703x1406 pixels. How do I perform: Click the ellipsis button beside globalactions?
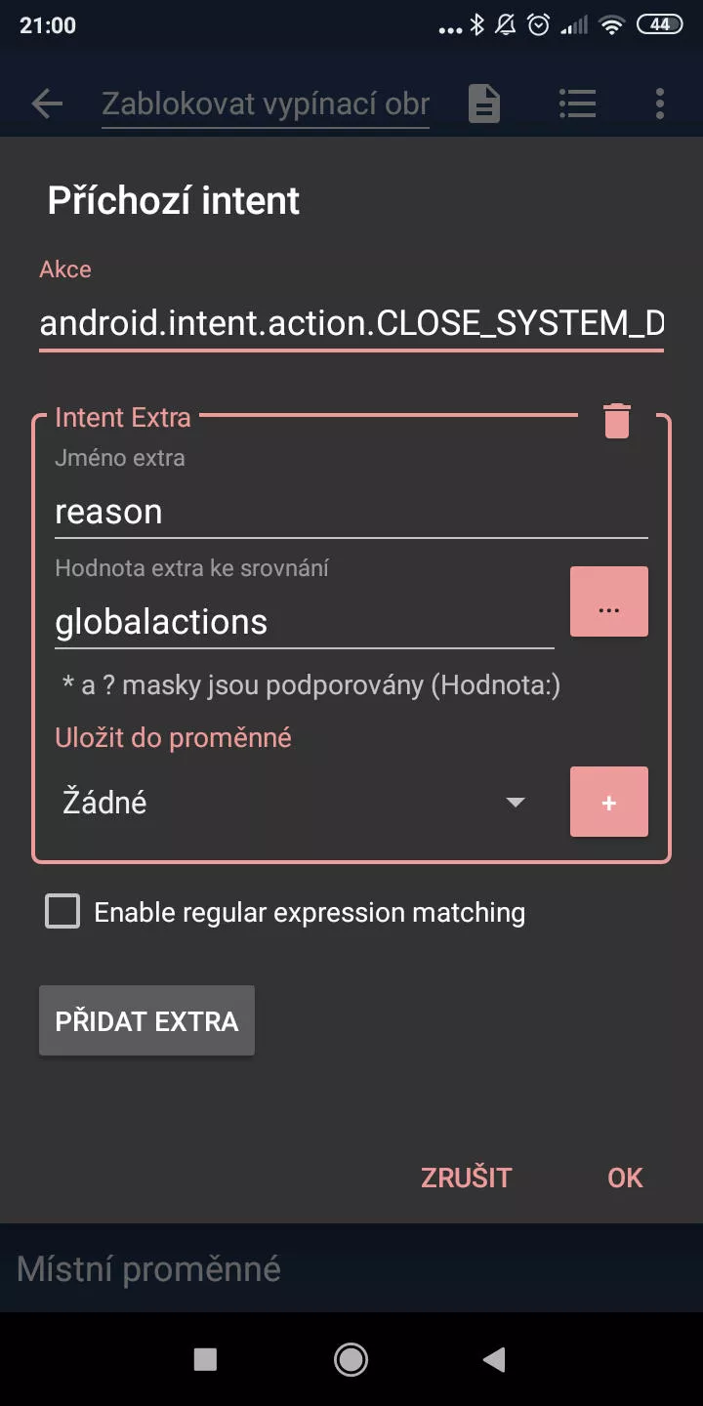coord(609,601)
